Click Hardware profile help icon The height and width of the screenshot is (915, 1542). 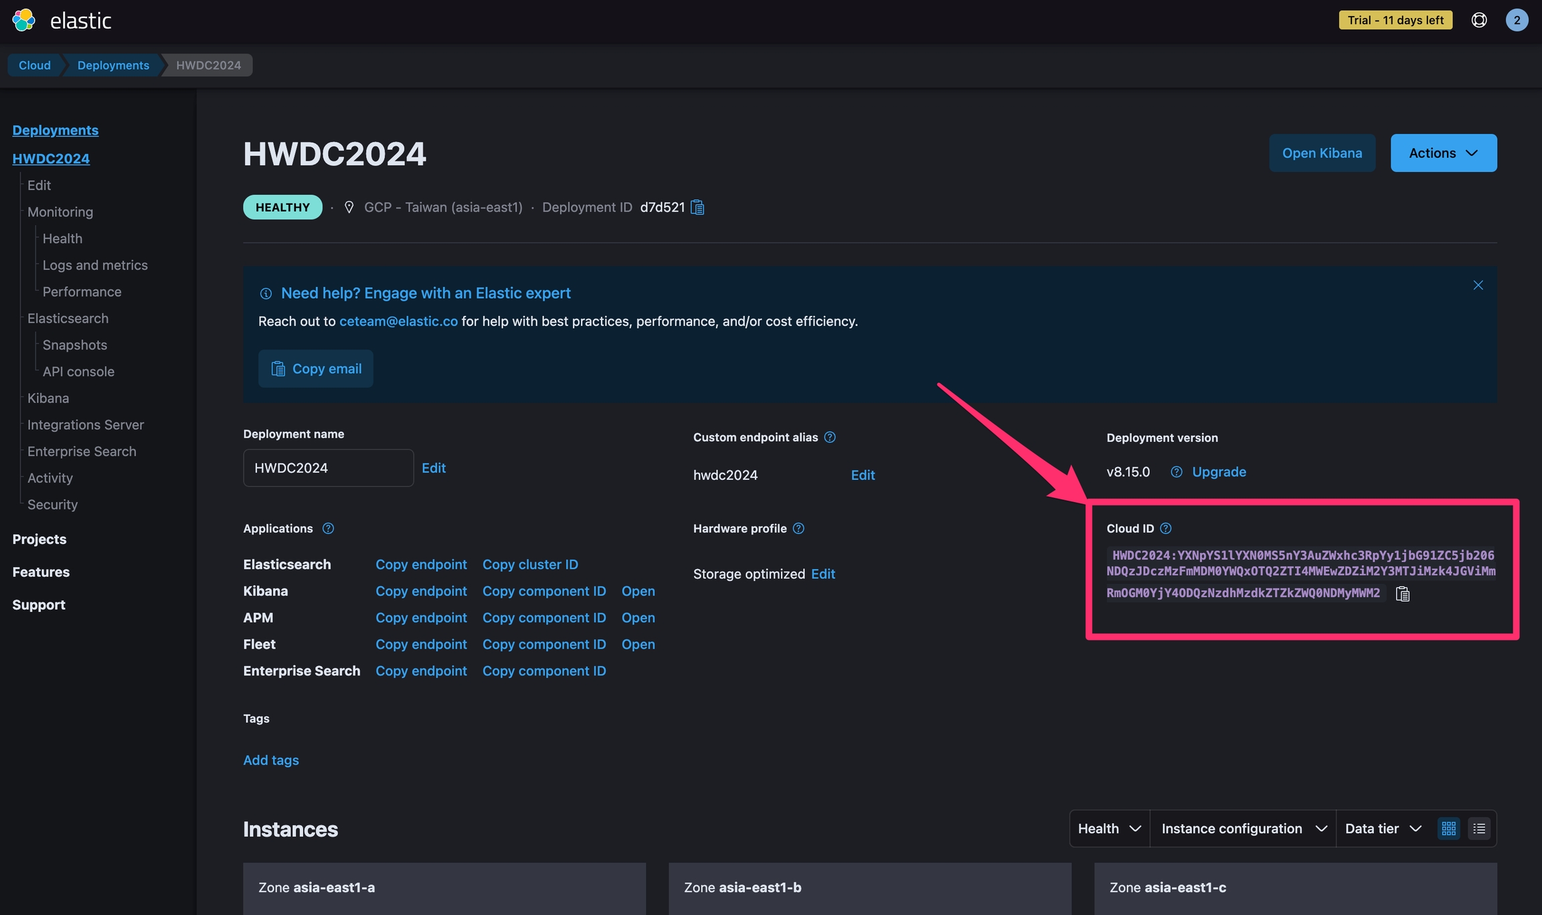798,528
